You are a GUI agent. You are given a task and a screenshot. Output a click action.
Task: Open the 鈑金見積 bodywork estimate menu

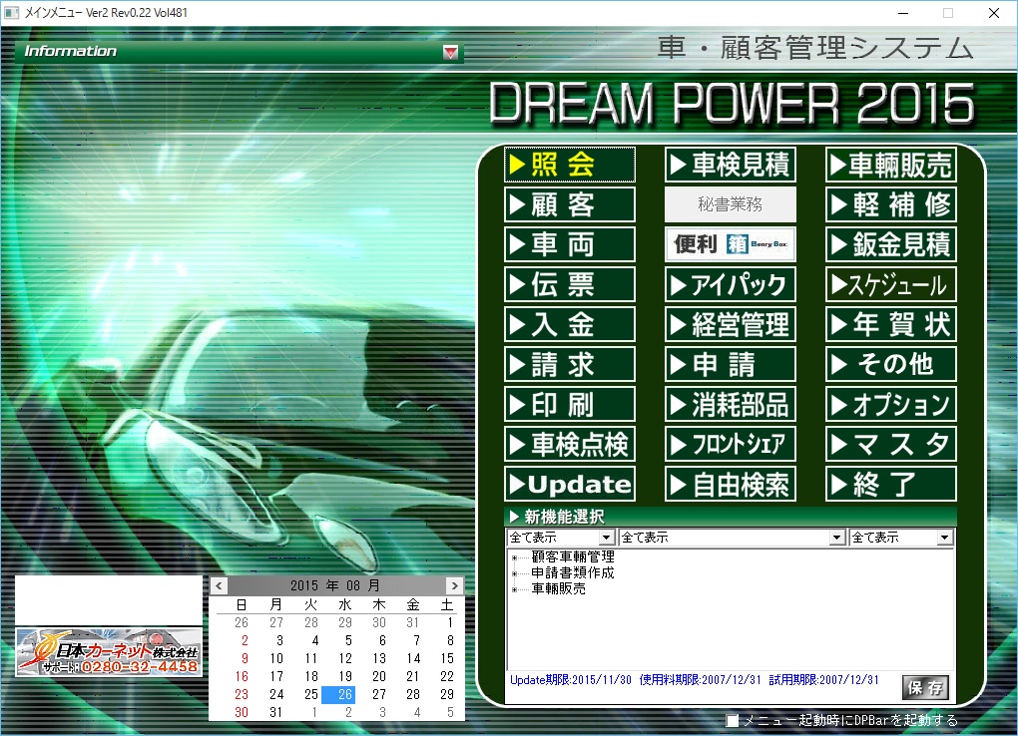click(890, 244)
